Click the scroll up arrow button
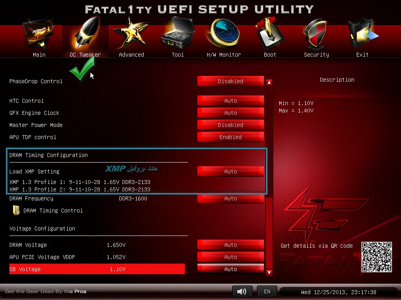This screenshot has width=401, height=300. (x=269, y=82)
